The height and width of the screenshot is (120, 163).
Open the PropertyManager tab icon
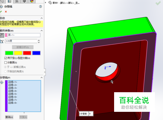click(x=9, y=1)
